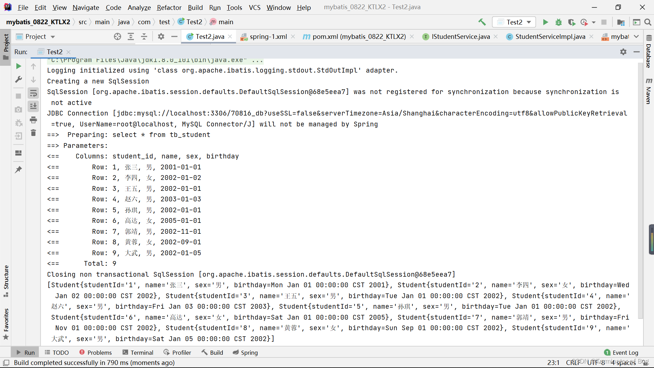Open the Problems tool window
This screenshot has height=368, width=654.
tap(95, 353)
